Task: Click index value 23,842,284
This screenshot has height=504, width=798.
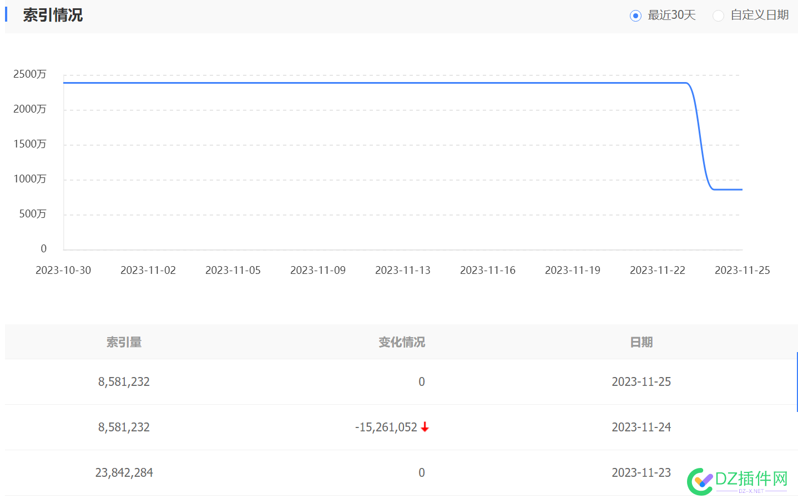Action: click(124, 472)
